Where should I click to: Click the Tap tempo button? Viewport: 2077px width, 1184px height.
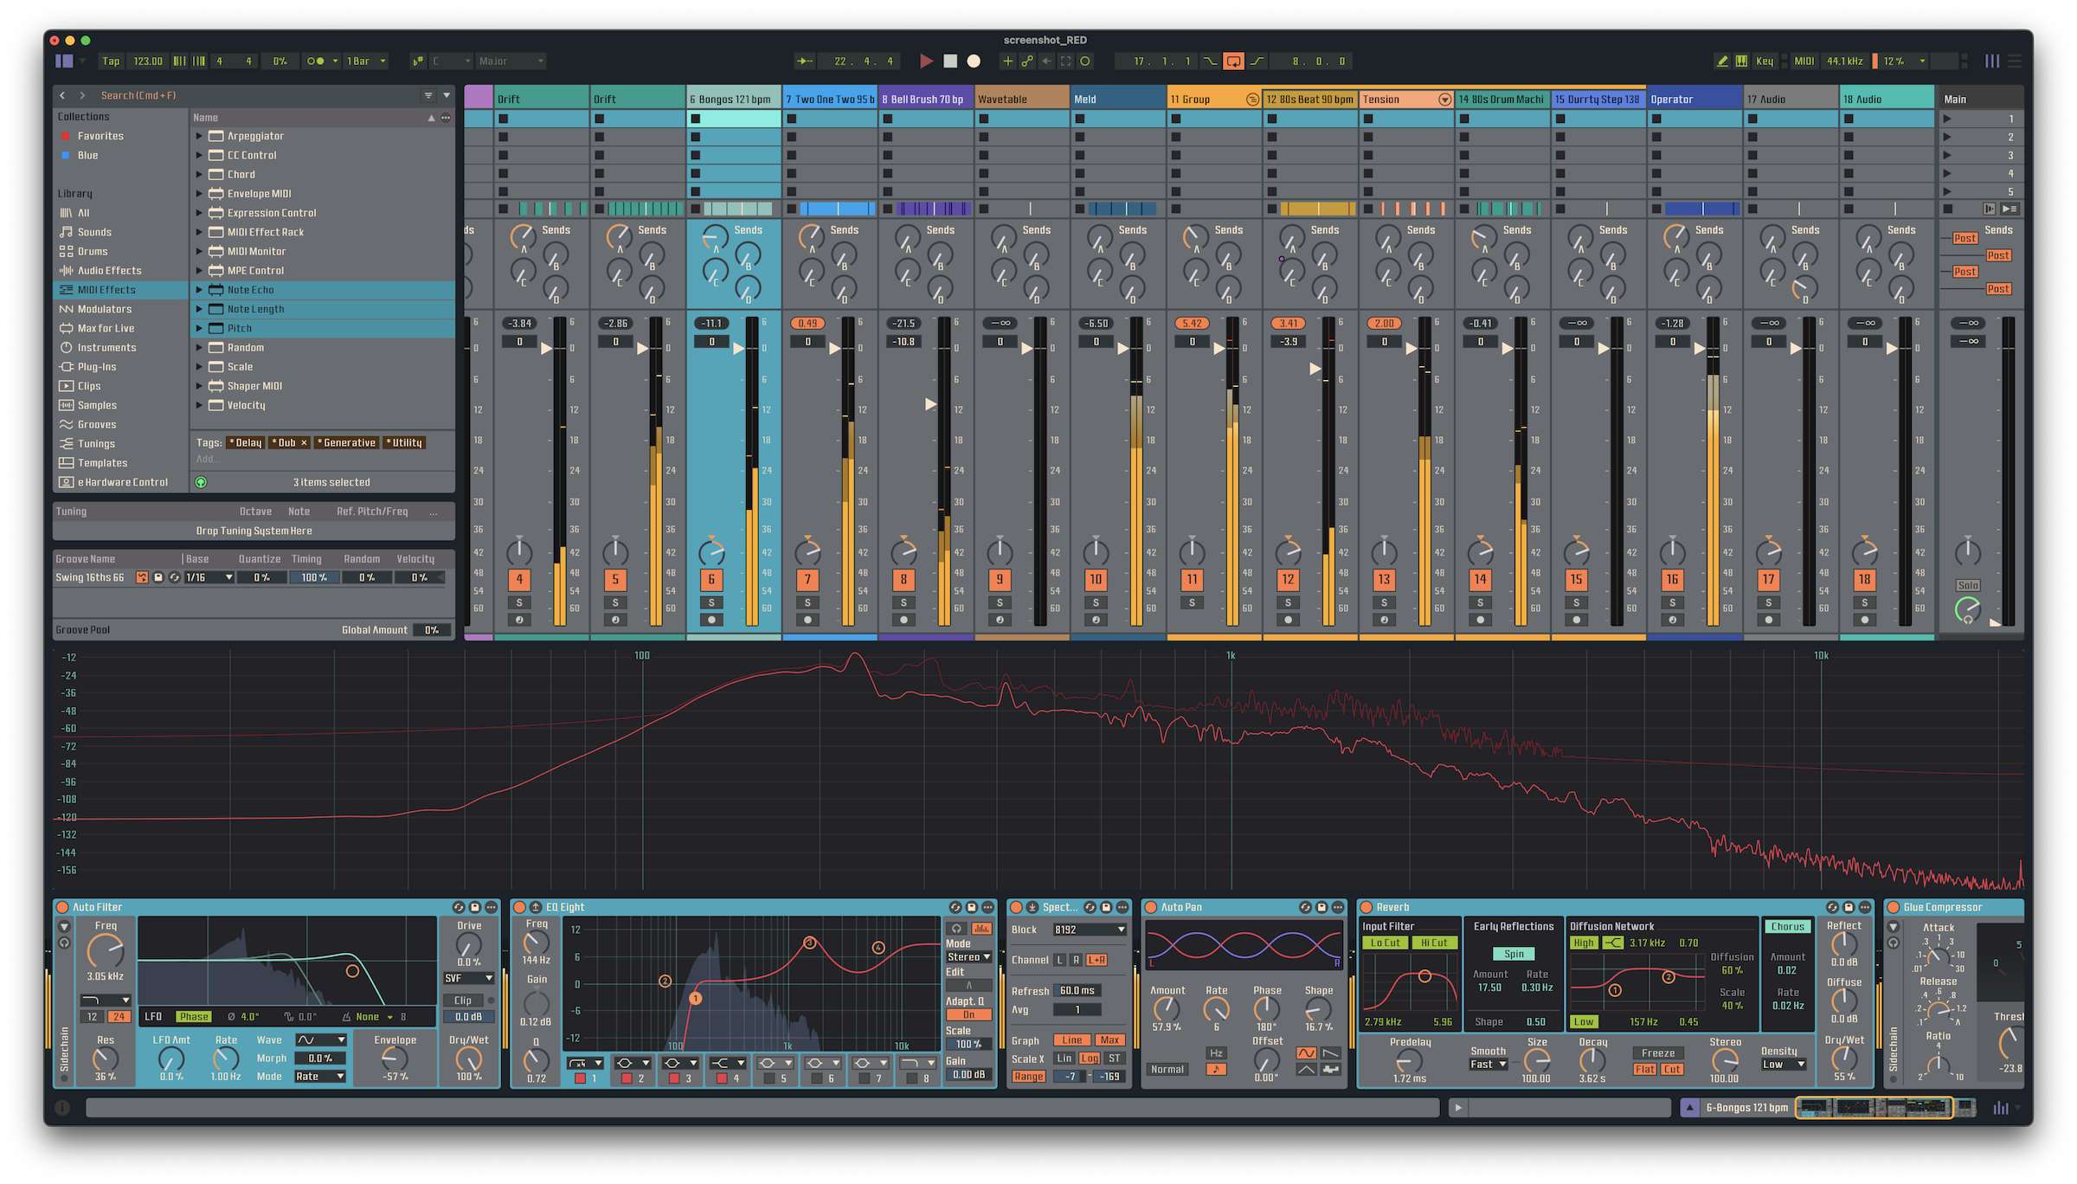coord(111,61)
